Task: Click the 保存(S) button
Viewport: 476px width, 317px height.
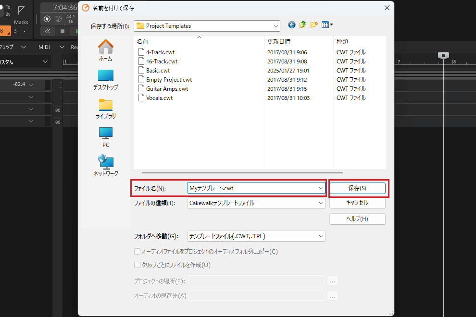Action: 357,188
